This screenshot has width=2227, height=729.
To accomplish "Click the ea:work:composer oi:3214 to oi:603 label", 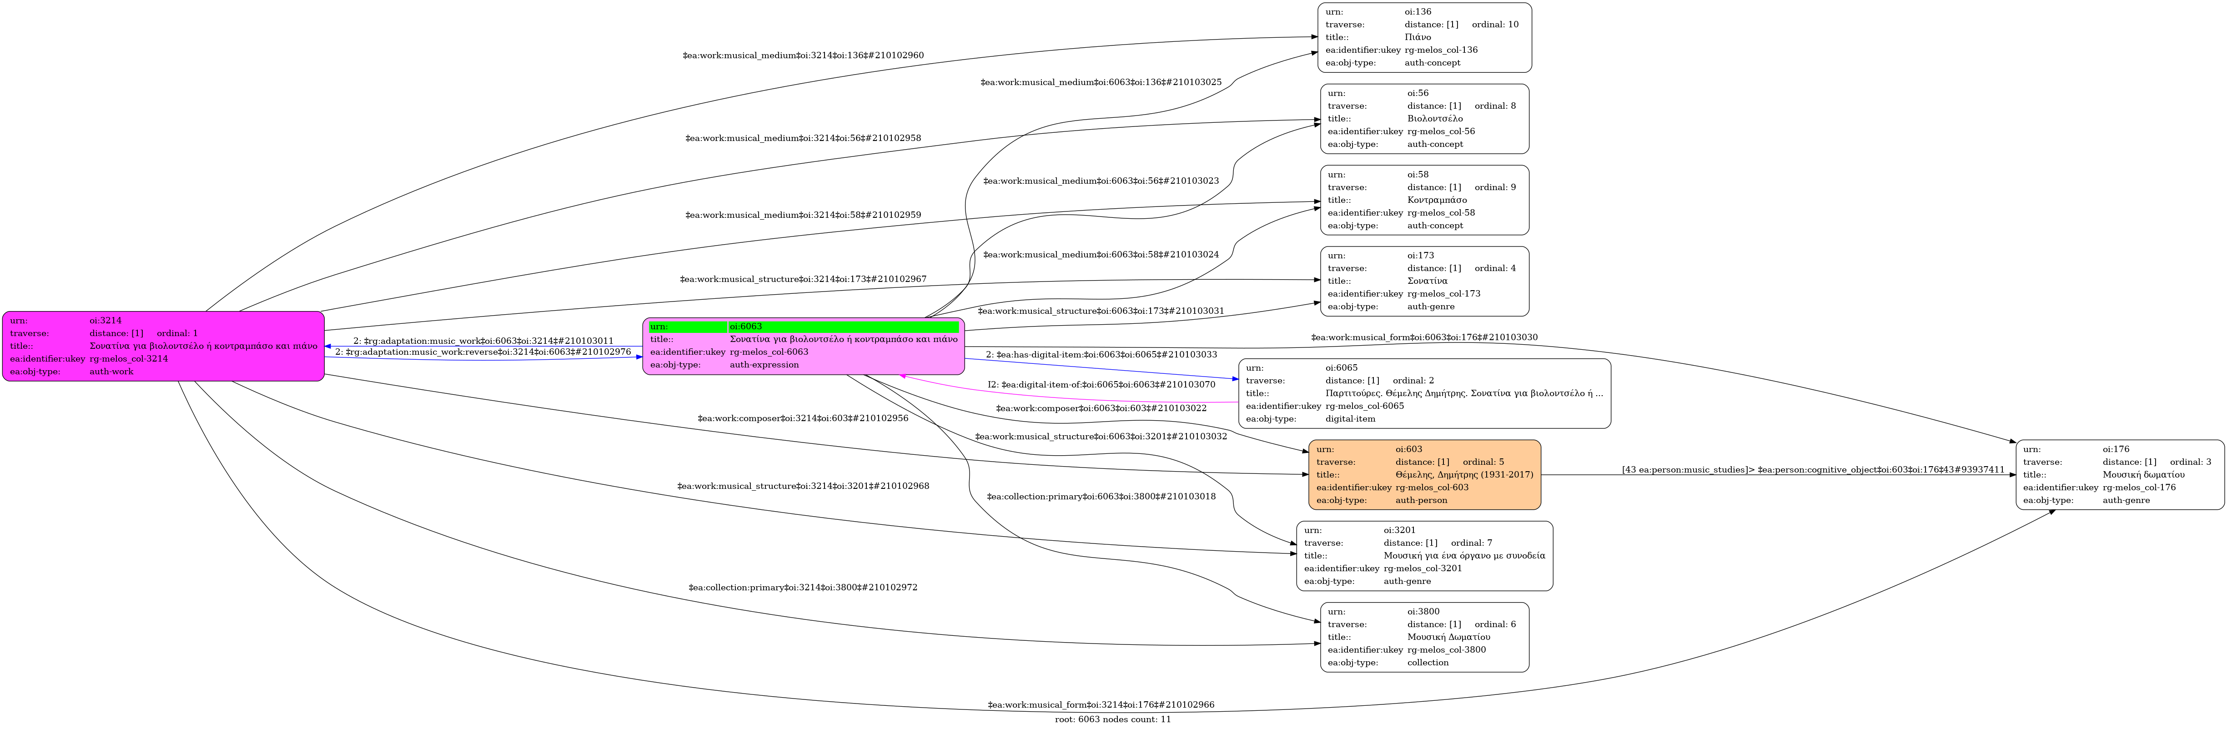I will point(802,418).
